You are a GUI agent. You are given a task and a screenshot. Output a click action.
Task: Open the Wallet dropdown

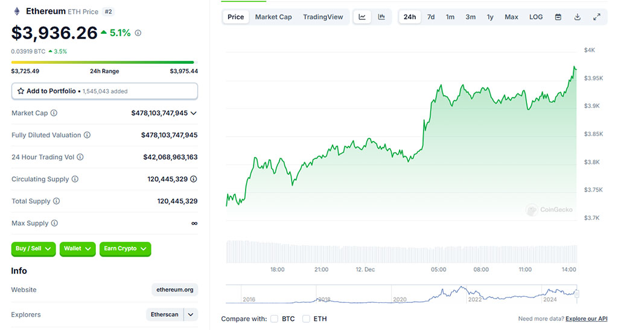(x=77, y=249)
